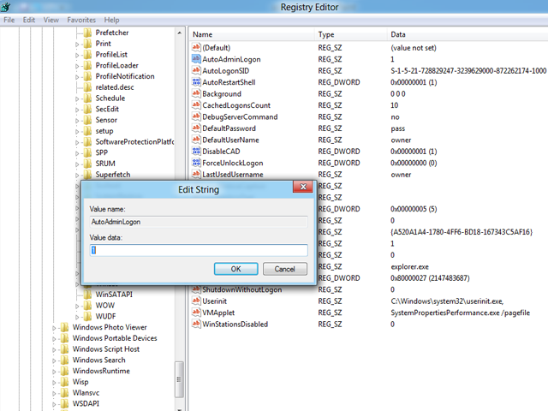Open the Edit menu
Viewport: 548px width, 411px height.
[30, 20]
